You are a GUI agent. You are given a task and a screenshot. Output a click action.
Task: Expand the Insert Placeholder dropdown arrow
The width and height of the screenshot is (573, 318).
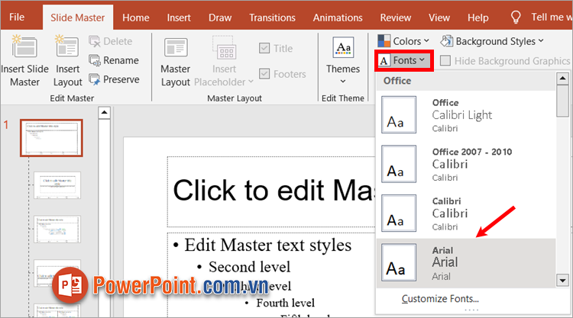251,82
